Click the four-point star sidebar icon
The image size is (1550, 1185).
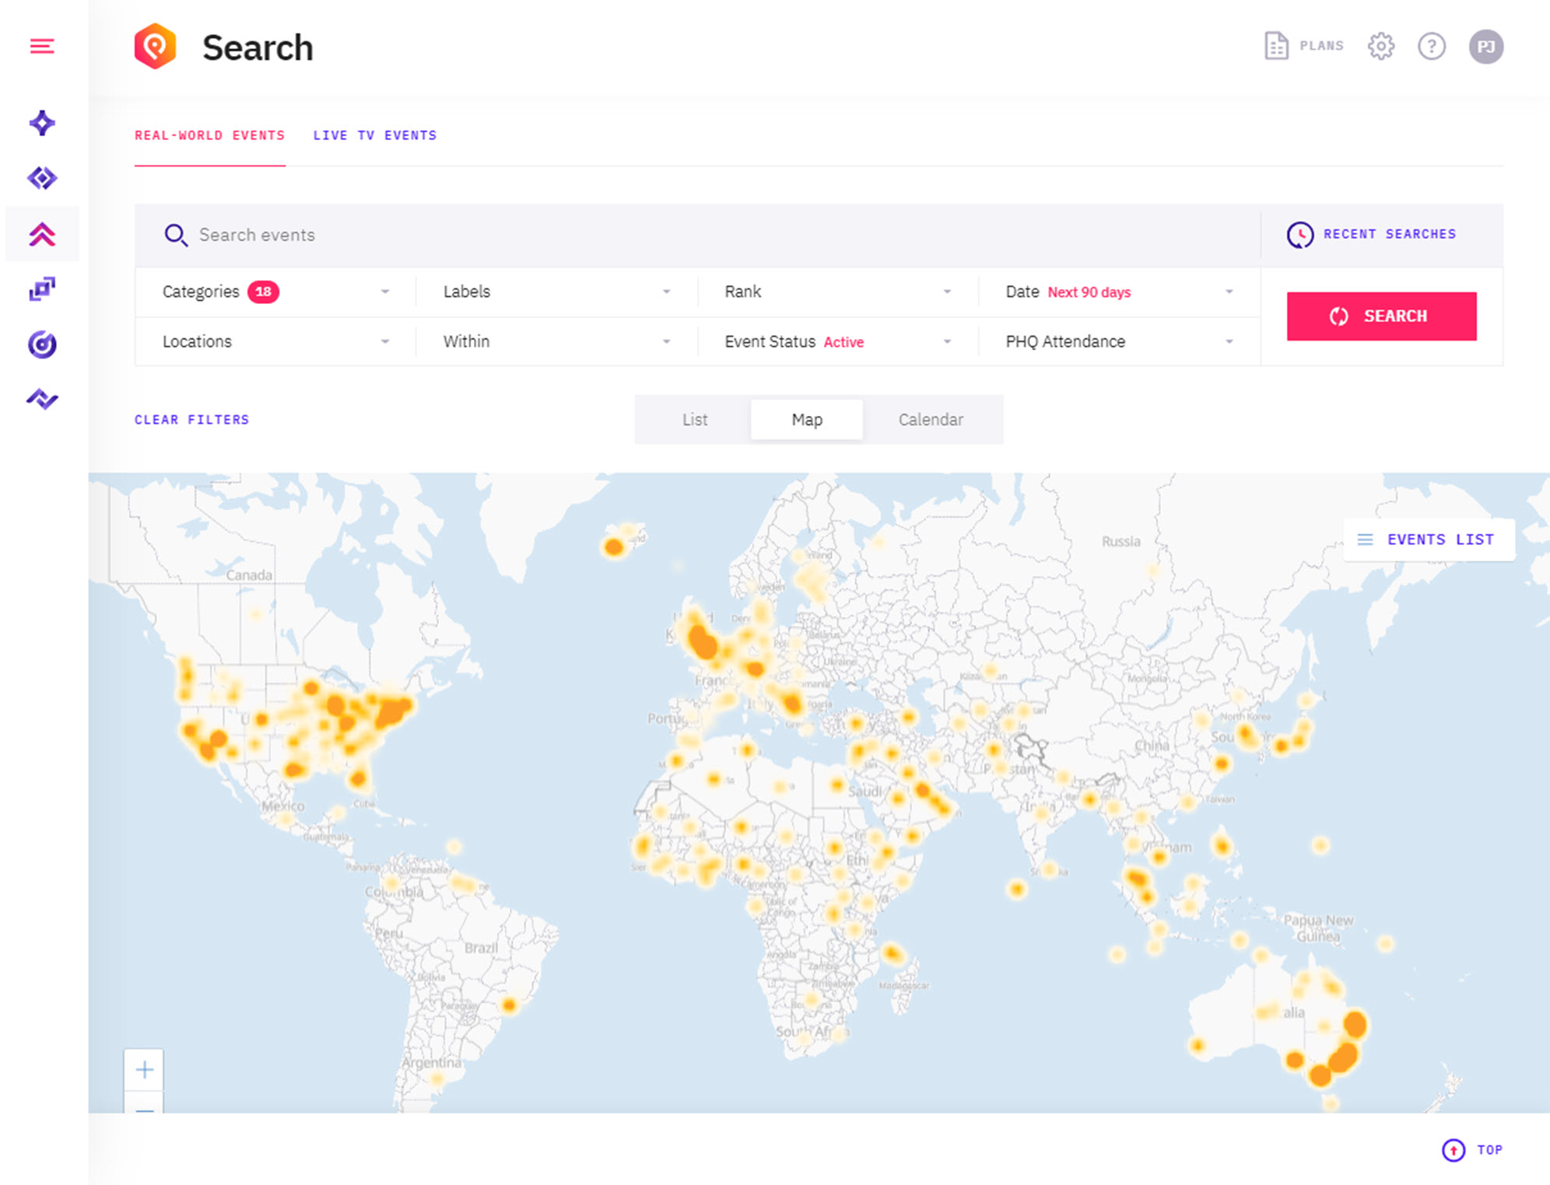click(42, 123)
